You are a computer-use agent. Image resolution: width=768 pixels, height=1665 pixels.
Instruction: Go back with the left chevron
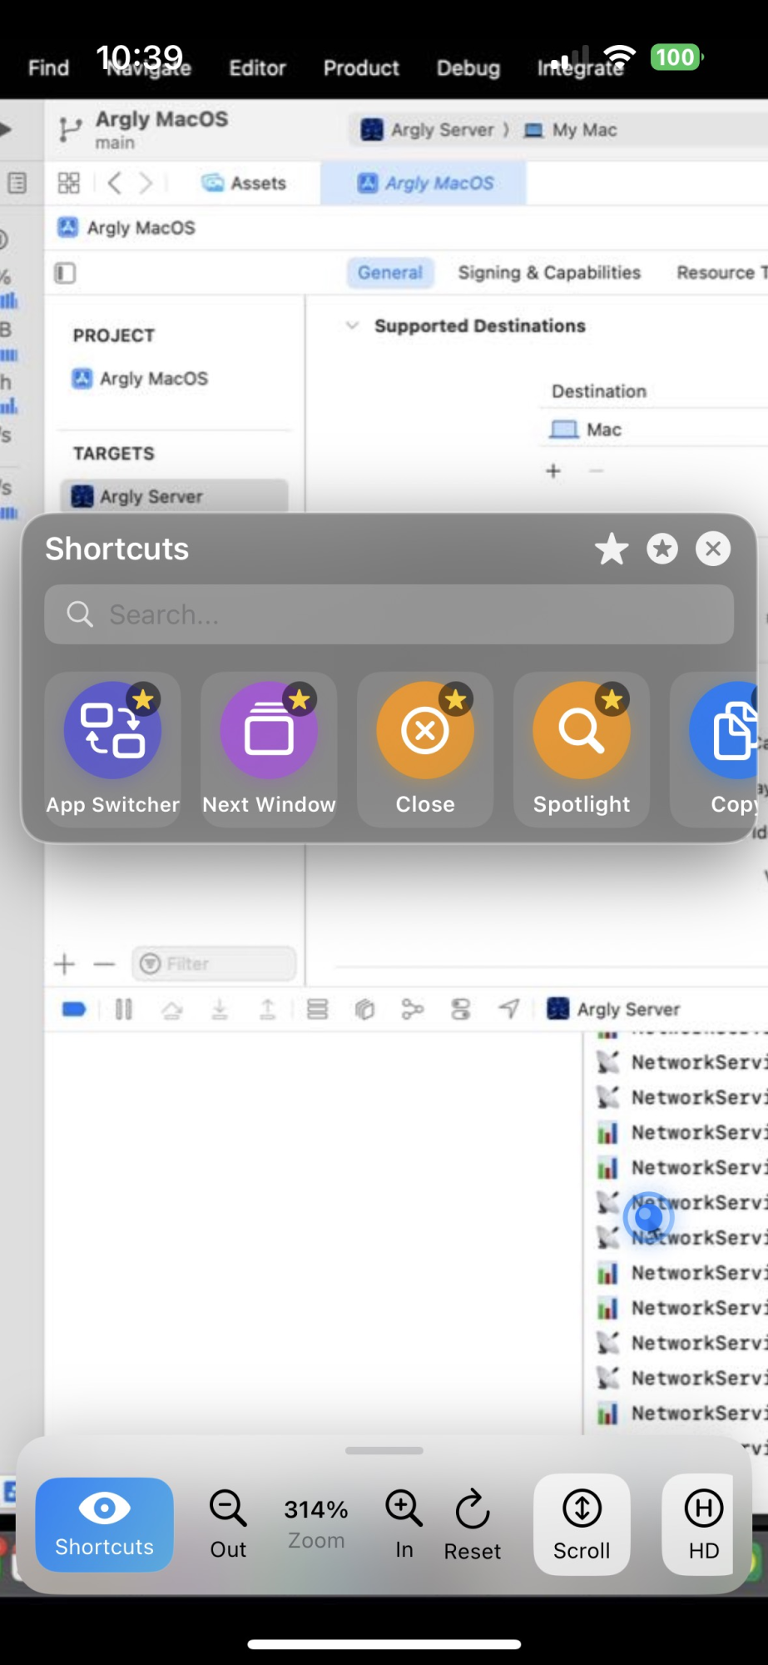point(115,183)
